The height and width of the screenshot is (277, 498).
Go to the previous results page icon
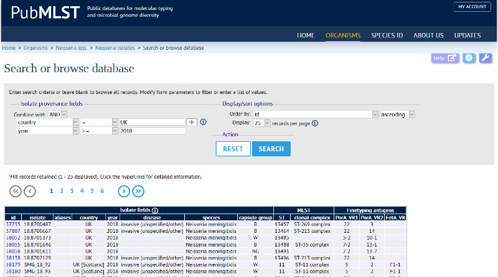pos(29,191)
